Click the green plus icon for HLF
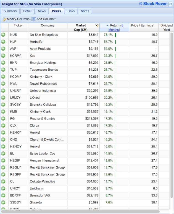Viewport: 174px width, 214px height. click(x=3, y=42)
